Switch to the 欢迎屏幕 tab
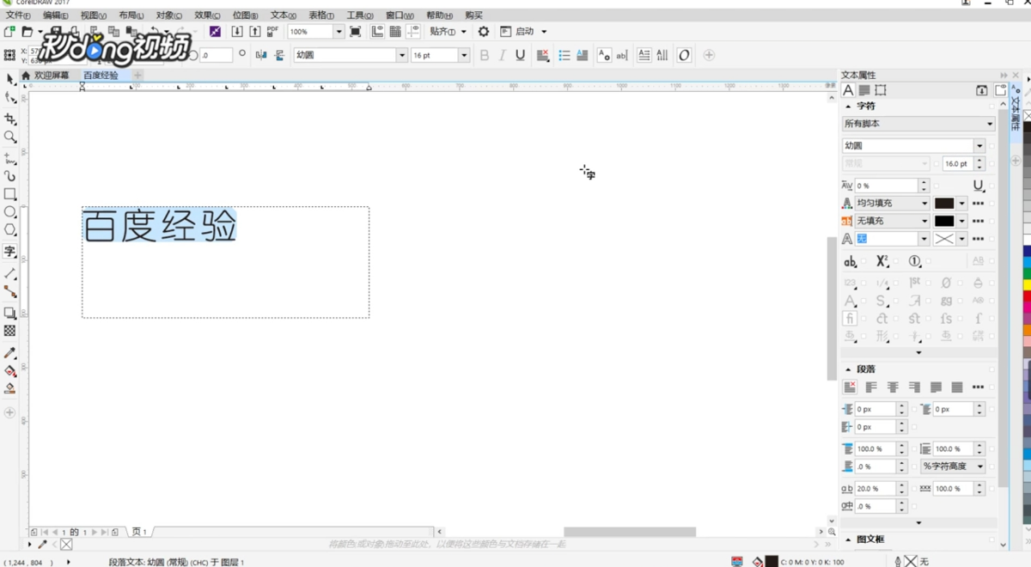 51,76
